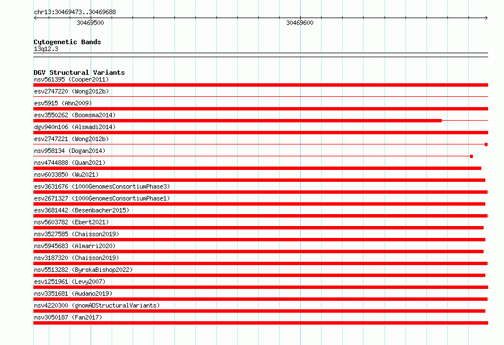Screen dimensions: 504x345
Task: Open the DGV Structural Variants track heading
Action: tap(79, 73)
